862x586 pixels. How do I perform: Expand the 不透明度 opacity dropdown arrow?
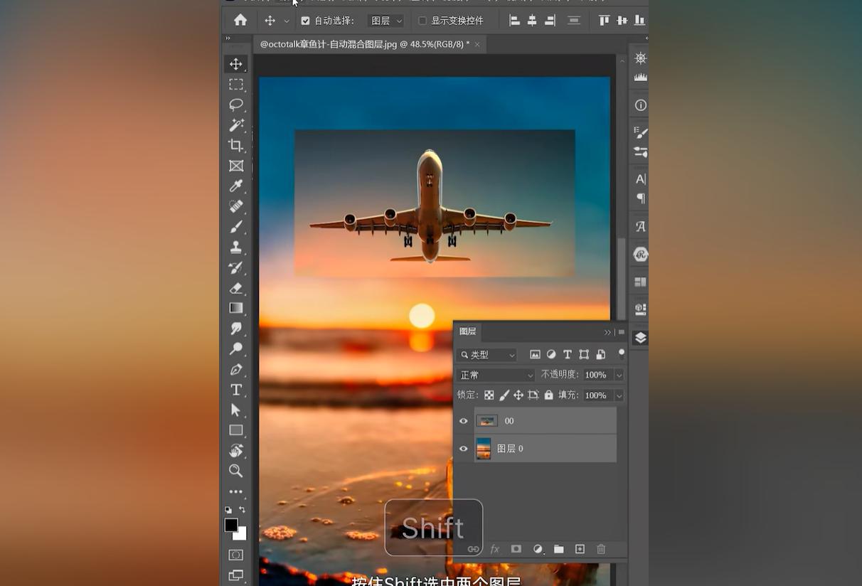click(x=619, y=375)
